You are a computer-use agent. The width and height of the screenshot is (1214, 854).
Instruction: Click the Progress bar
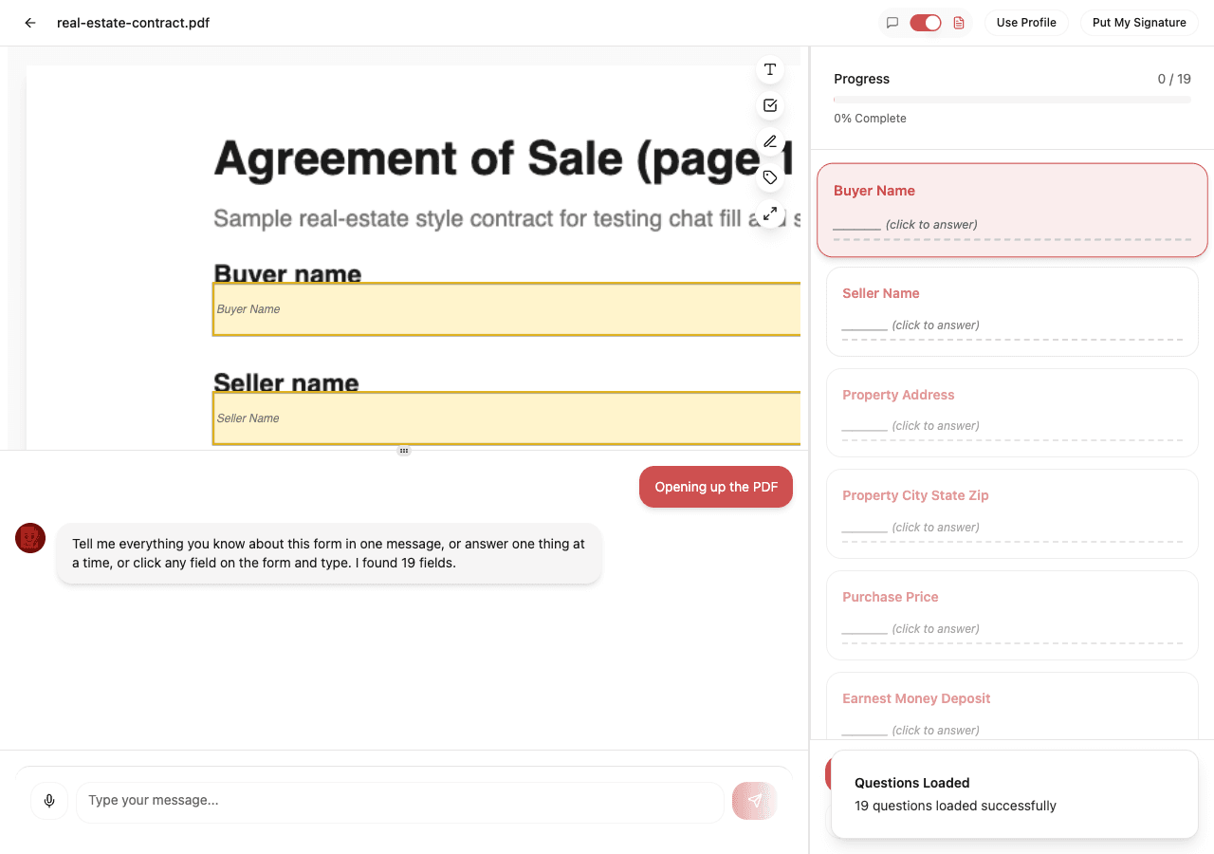pyautogui.click(x=1012, y=100)
